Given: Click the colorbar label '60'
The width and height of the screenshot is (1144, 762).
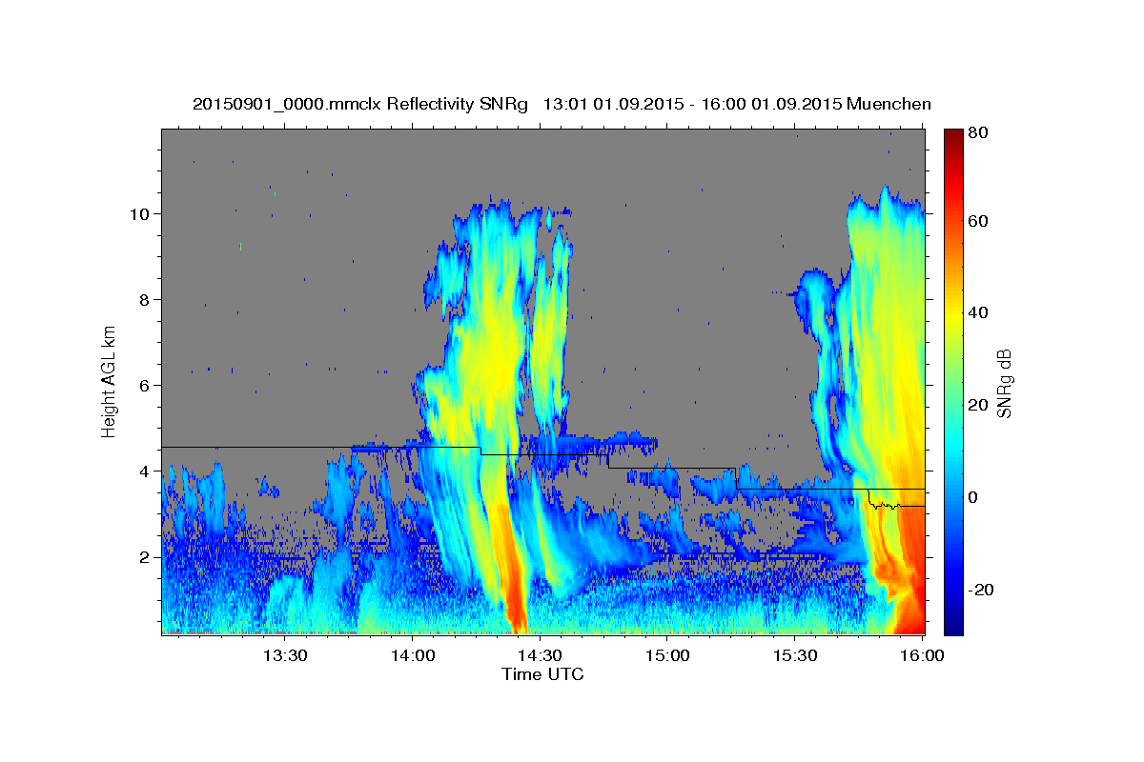Looking at the screenshot, I should pos(977,221).
